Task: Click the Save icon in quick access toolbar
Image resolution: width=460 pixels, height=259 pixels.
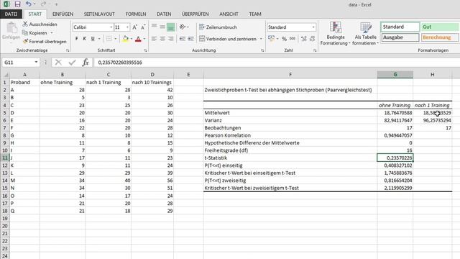Action: 17,4
